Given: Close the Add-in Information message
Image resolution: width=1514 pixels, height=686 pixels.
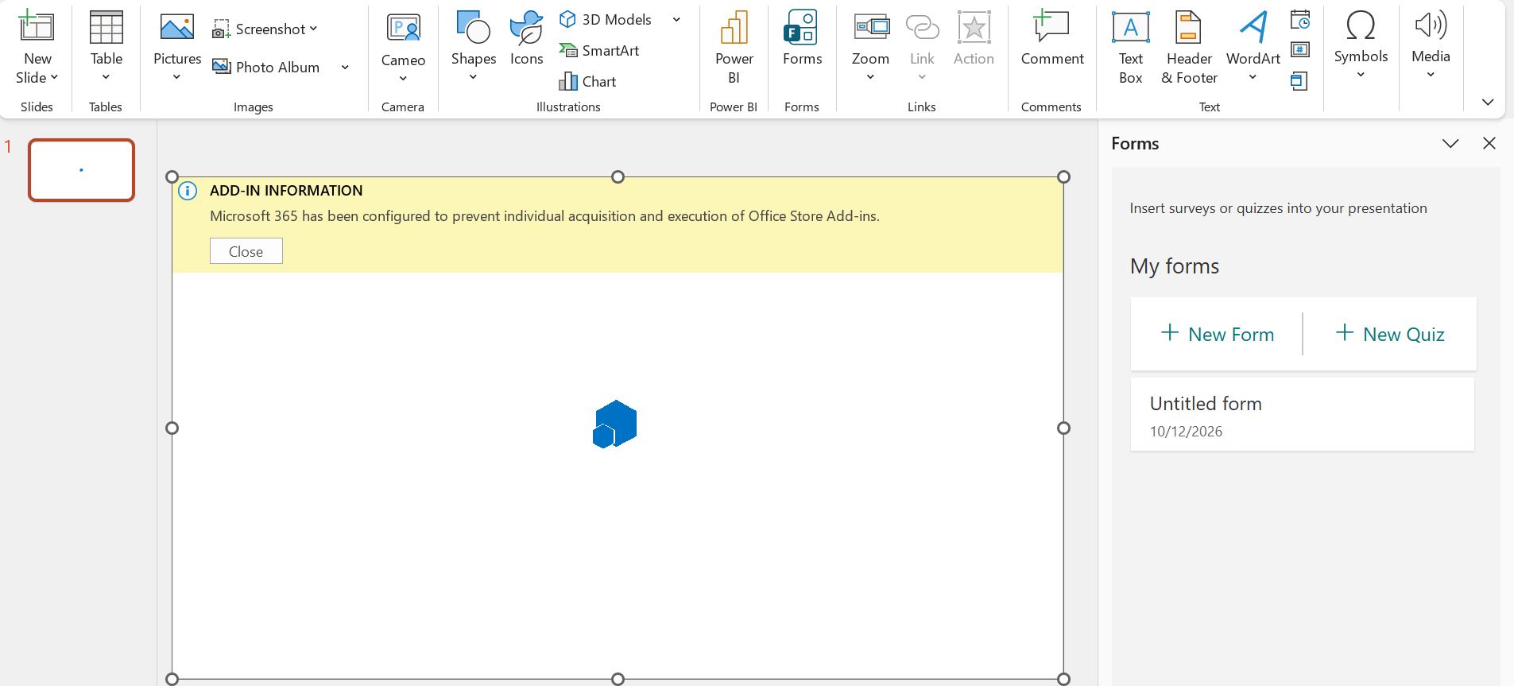Looking at the screenshot, I should tap(246, 251).
